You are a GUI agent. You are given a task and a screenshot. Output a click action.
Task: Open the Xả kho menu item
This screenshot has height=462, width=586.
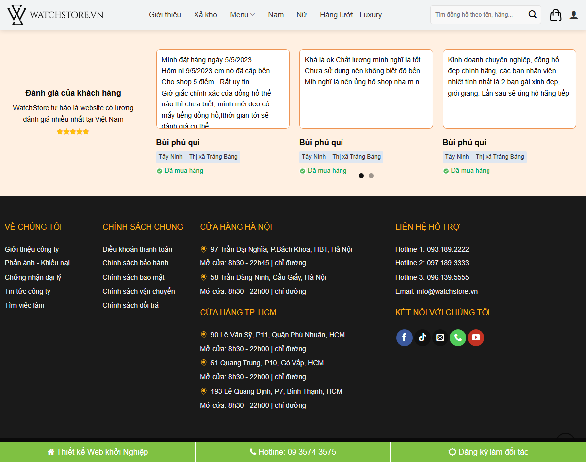click(205, 15)
